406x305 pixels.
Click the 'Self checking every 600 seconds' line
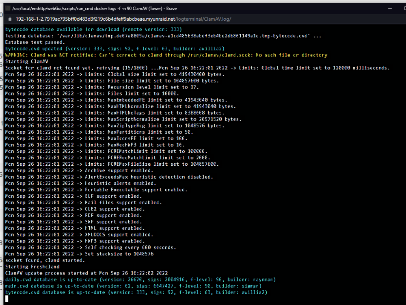(x=91, y=247)
